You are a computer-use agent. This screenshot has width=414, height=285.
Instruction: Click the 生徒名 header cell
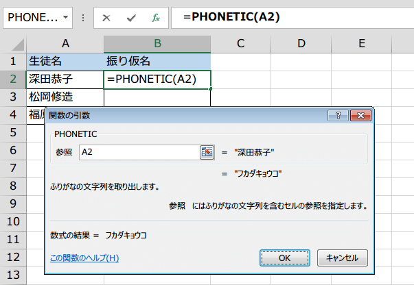[65, 62]
